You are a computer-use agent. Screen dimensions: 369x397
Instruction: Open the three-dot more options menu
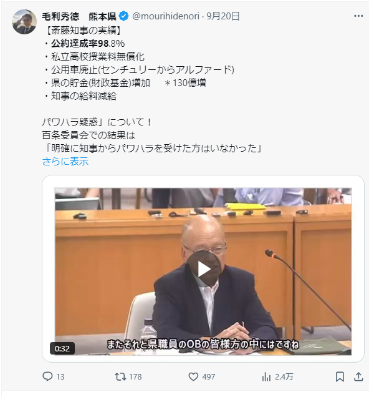358,16
